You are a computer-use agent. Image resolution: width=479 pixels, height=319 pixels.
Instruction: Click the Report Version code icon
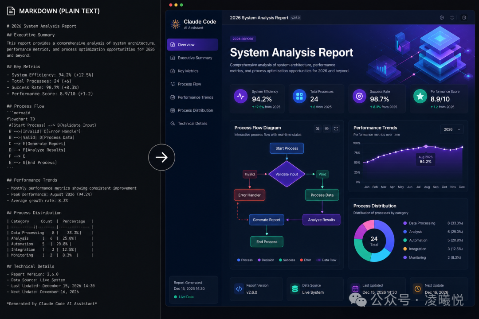point(239,289)
